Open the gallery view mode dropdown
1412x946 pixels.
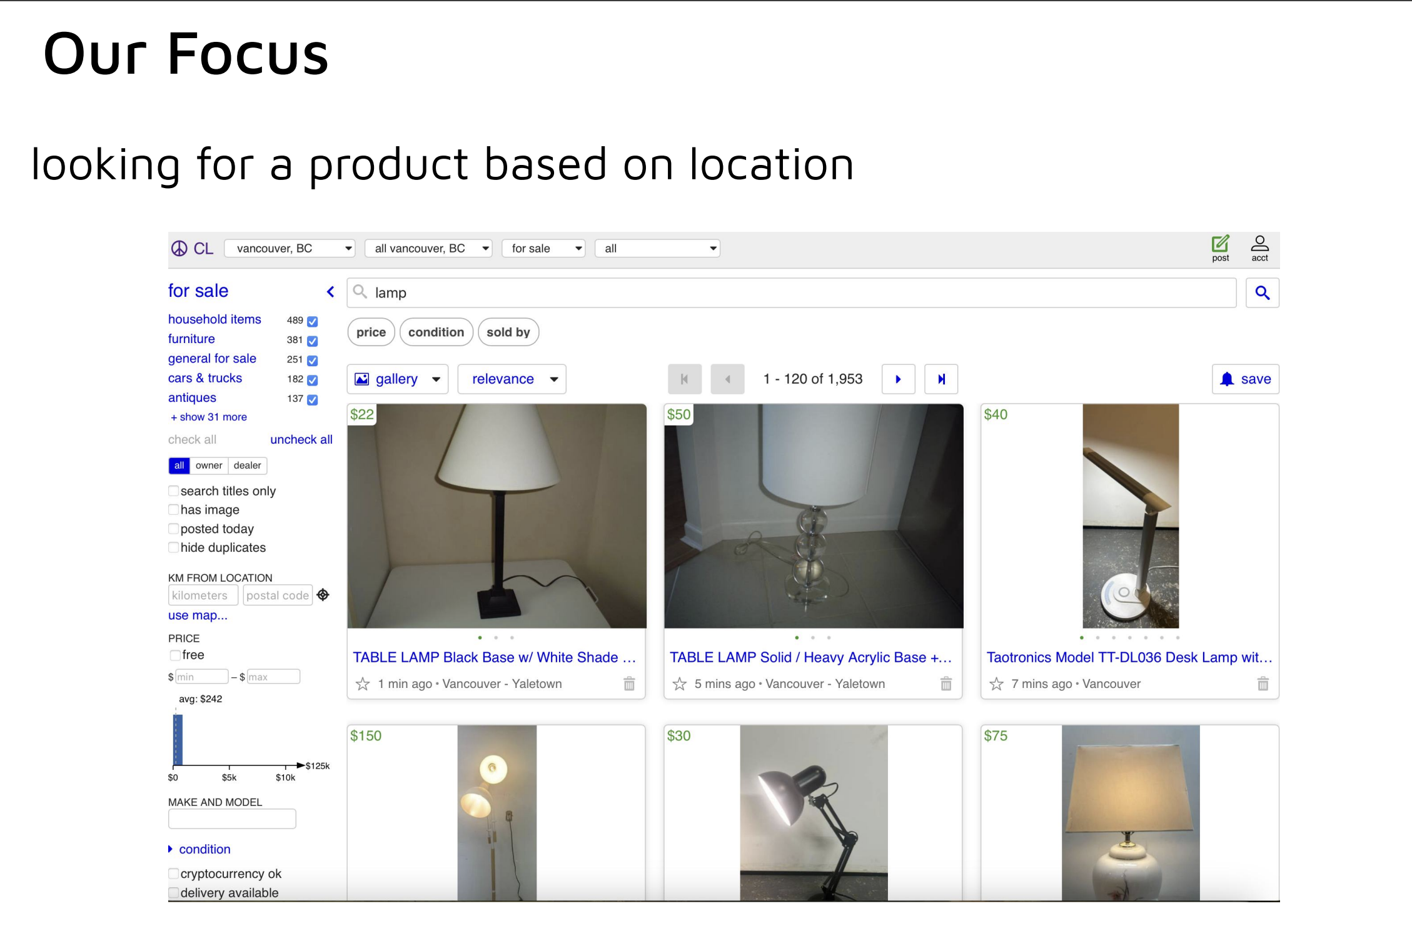[397, 379]
